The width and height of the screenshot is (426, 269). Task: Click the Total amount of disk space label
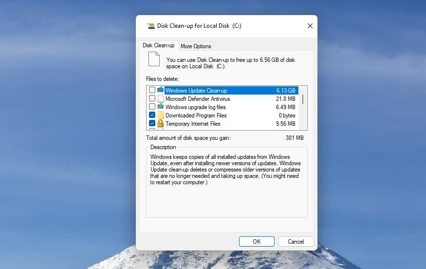[188, 138]
